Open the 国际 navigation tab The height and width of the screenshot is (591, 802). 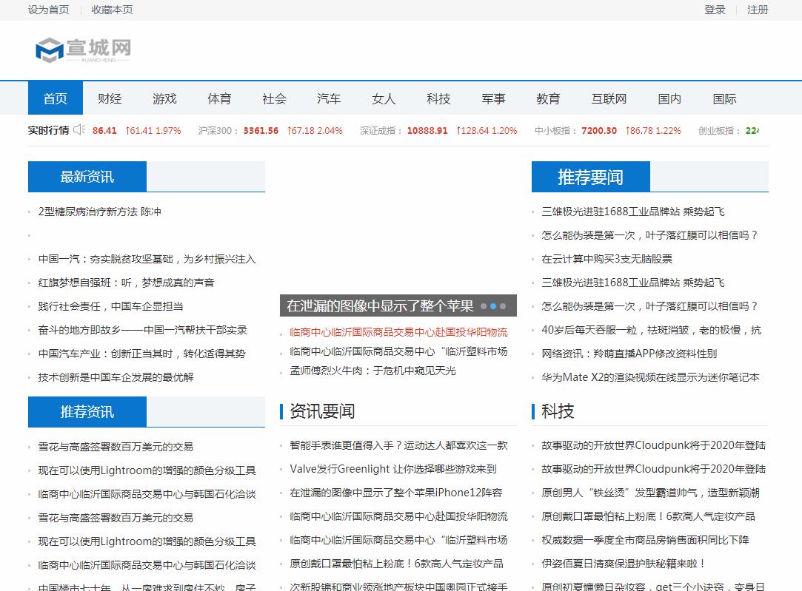point(725,98)
